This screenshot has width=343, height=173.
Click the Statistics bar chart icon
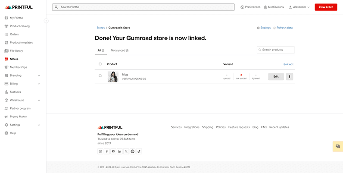pyautogui.click(x=6, y=92)
